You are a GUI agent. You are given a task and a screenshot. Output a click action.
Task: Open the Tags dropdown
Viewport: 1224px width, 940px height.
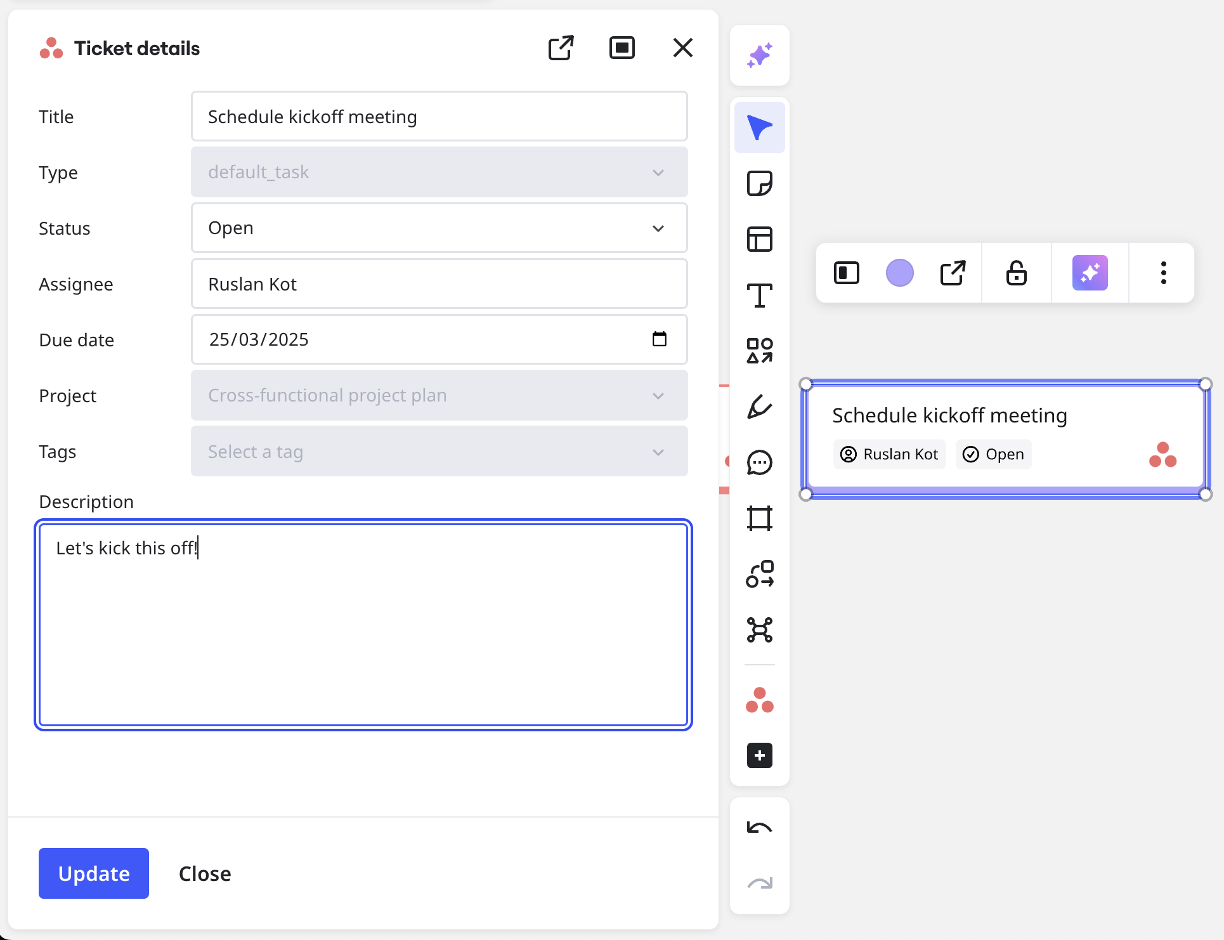(439, 451)
